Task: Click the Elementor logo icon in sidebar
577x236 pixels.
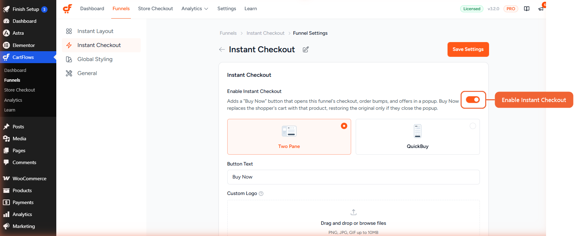Action: click(6, 45)
